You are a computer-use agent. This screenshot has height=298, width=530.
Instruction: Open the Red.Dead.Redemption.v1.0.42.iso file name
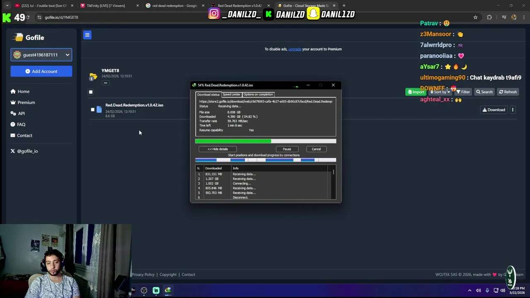(x=134, y=105)
